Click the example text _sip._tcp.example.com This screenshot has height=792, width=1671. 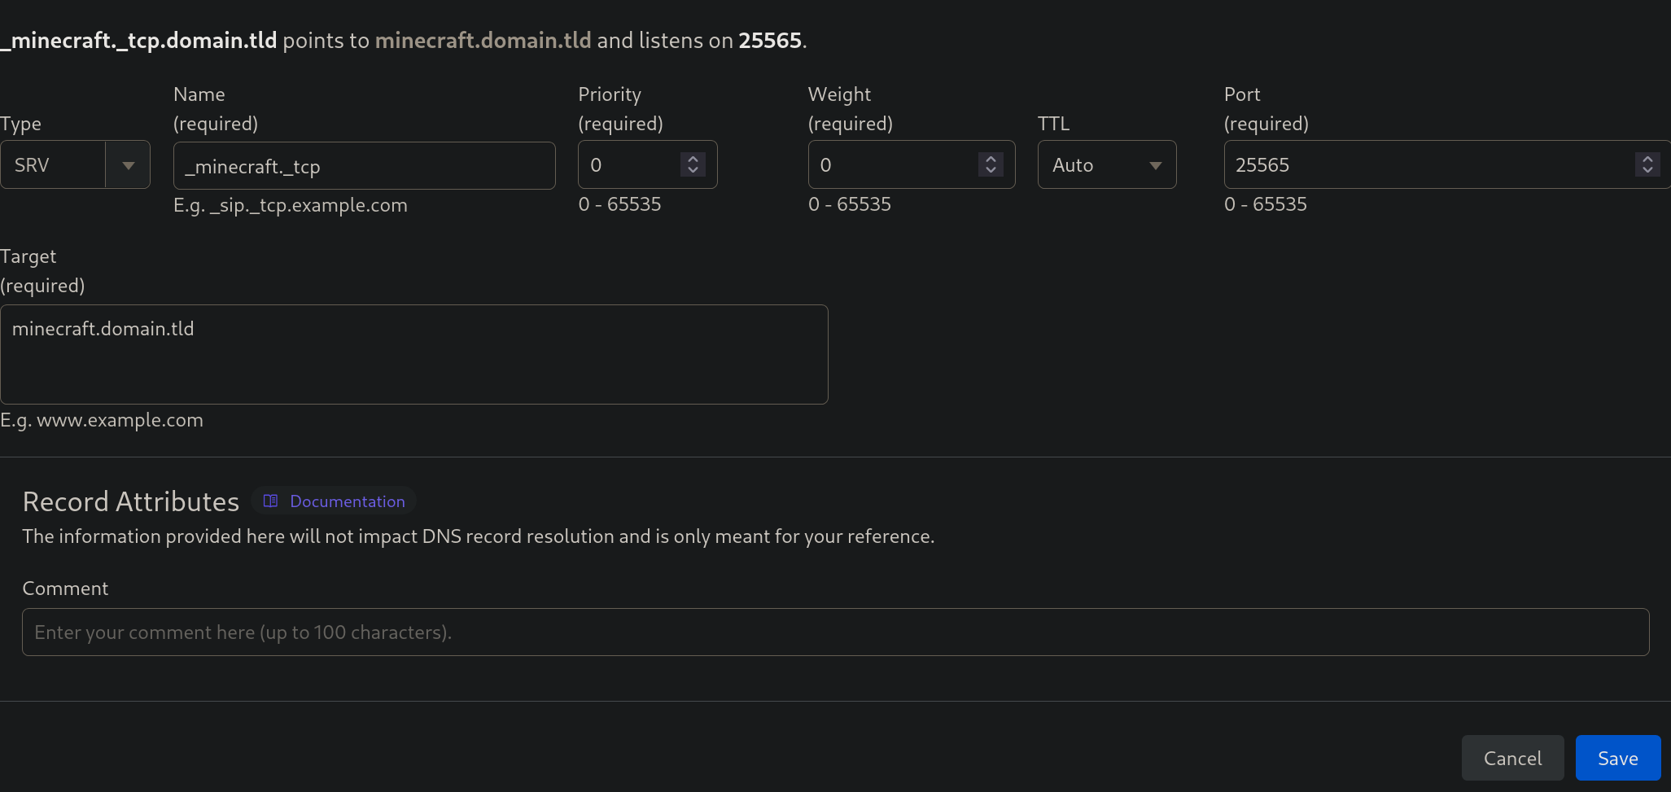(308, 205)
